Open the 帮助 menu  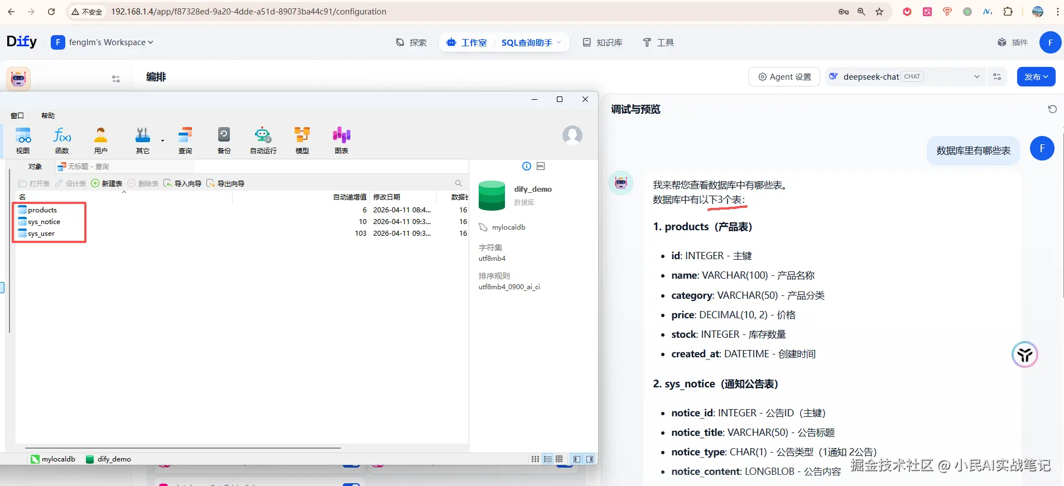tap(48, 115)
